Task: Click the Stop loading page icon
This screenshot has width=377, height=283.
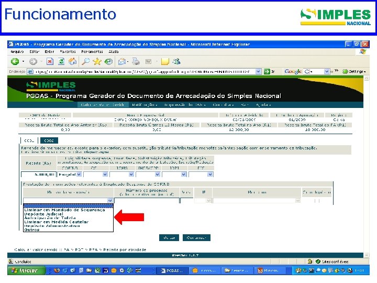Action: [50, 62]
